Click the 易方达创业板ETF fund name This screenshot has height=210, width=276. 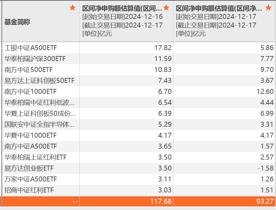pos(29,168)
